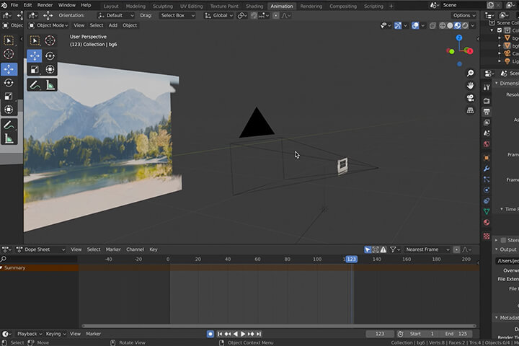Open the Texture properties checker icon
This screenshot has width=519, height=346.
[487, 236]
